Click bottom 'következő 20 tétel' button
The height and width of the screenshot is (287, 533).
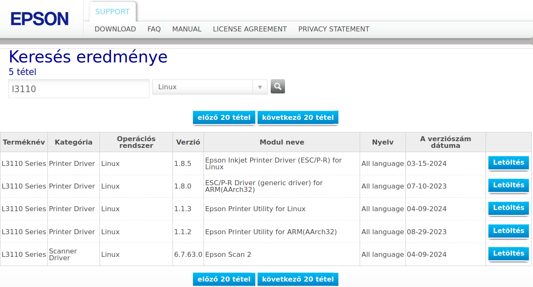(x=298, y=279)
